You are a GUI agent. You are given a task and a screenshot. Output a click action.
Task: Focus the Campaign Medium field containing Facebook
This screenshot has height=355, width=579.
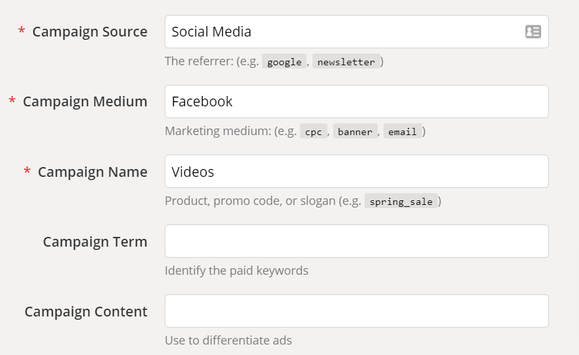point(356,102)
